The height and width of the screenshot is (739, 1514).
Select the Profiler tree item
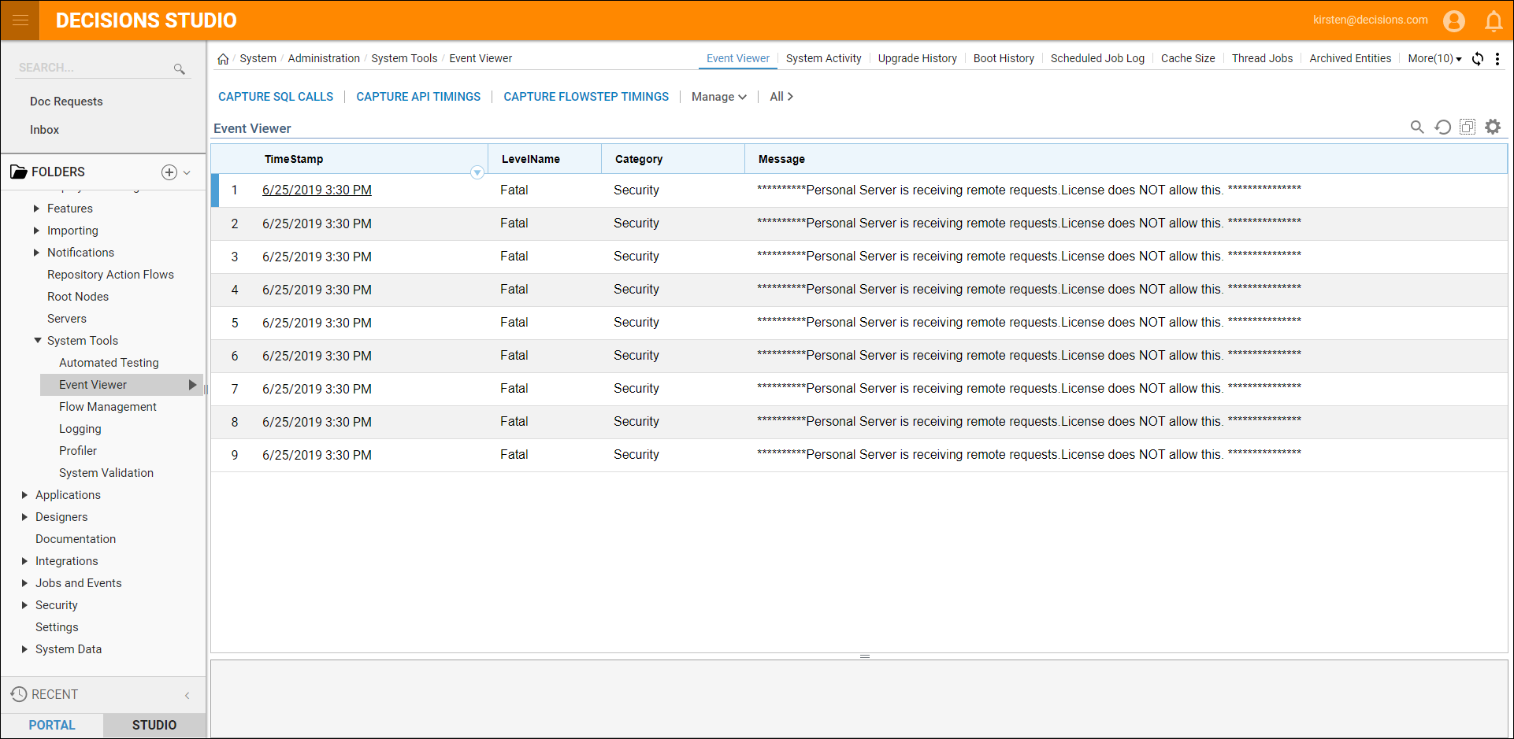coord(78,451)
